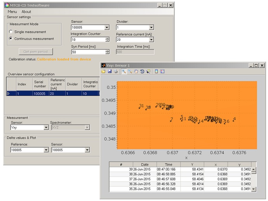Click the MTCS-C3 Testsoftware title bar app icon
268x201 pixels.
tap(7, 5)
